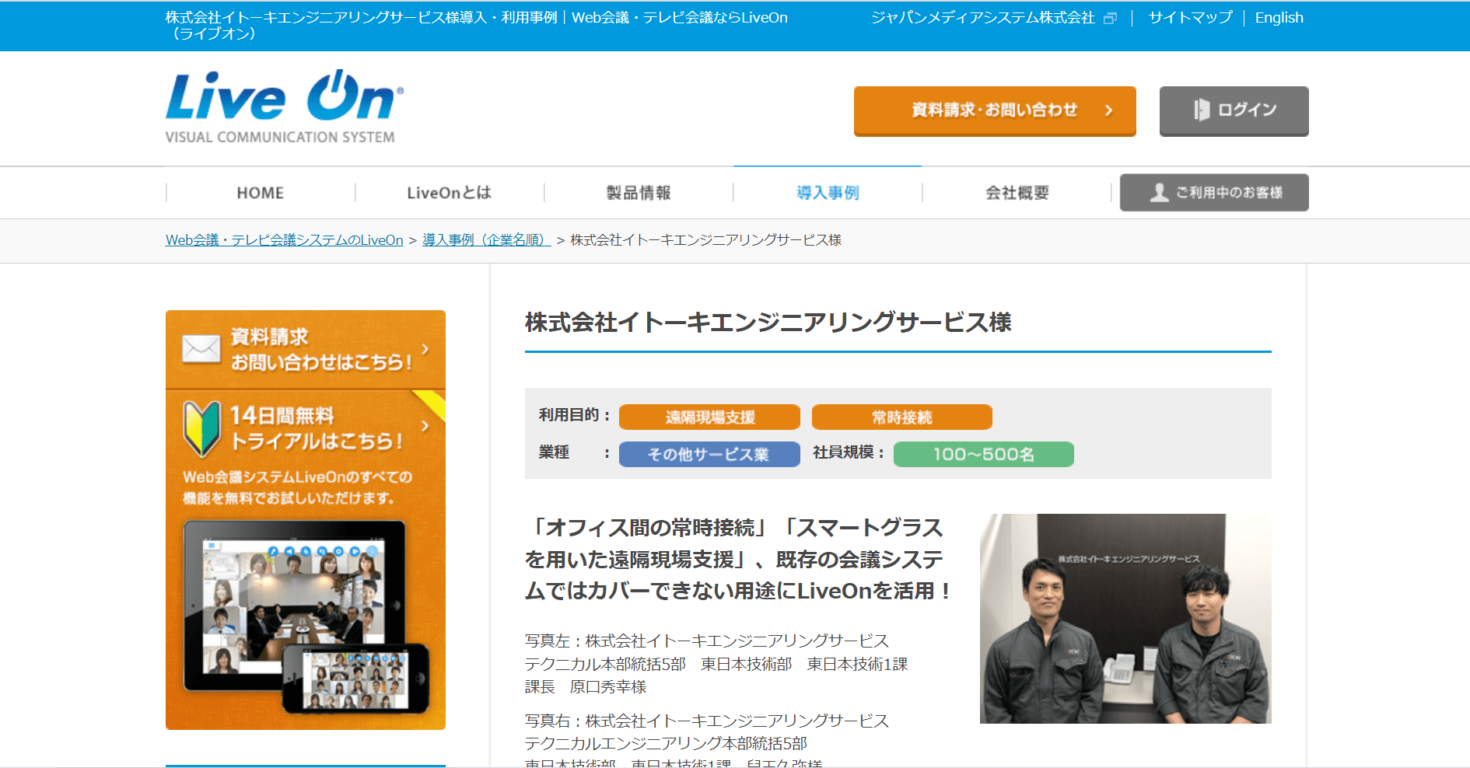Click the サイトマップ link
The height and width of the screenshot is (768, 1470).
coord(1190,17)
